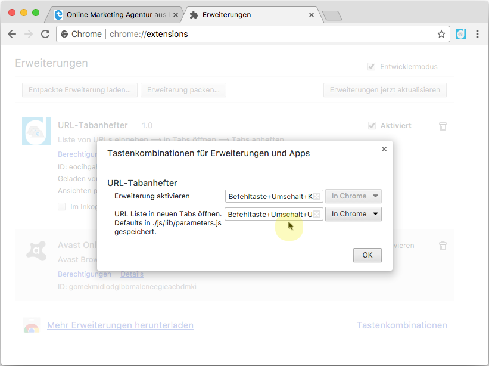Enable the Im Inkognito checkbox
Image resolution: width=489 pixels, height=366 pixels.
[62, 206]
